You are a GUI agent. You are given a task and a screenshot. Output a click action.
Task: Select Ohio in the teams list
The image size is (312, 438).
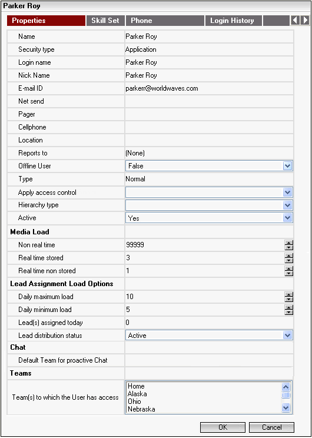134,401
